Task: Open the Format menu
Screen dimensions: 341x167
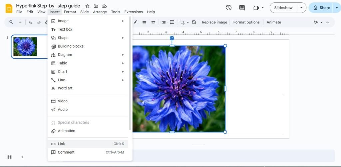Action: 70,12
